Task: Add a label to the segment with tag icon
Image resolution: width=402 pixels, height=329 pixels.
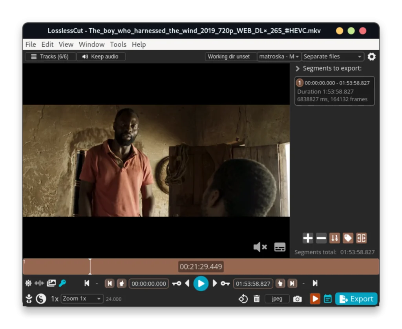Action: pyautogui.click(x=348, y=238)
